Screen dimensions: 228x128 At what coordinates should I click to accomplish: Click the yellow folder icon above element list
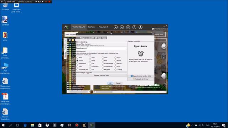coord(73,40)
